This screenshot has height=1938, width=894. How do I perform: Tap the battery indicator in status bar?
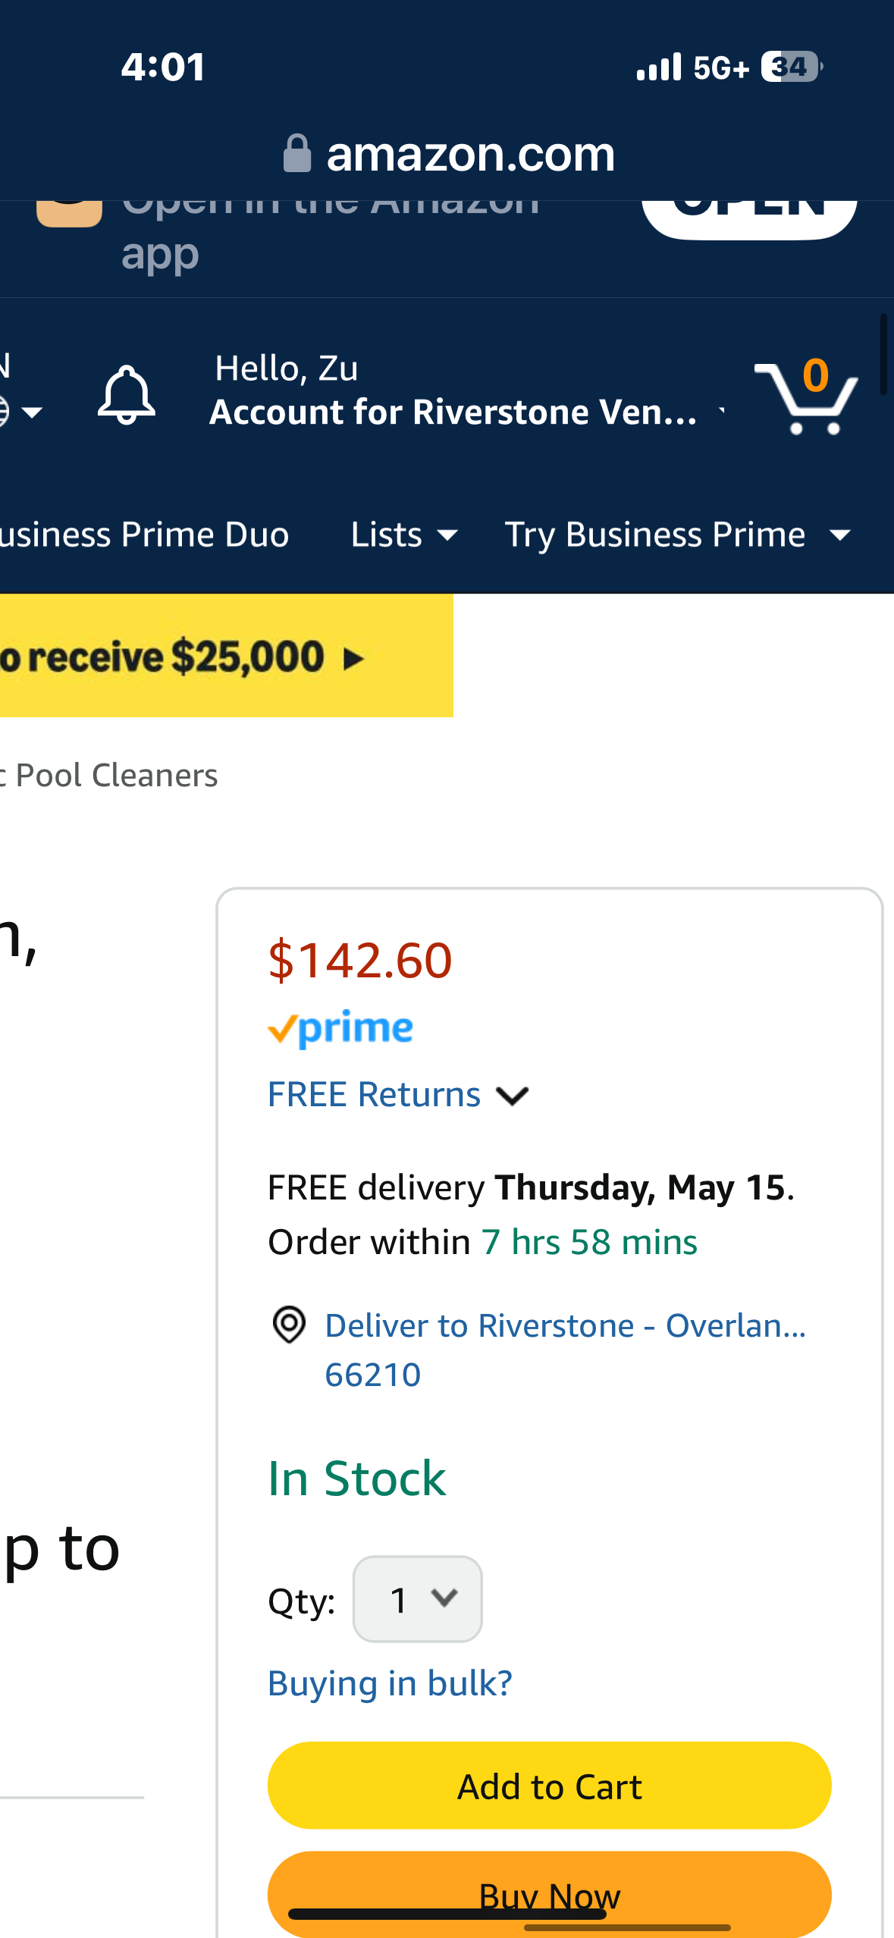(792, 67)
